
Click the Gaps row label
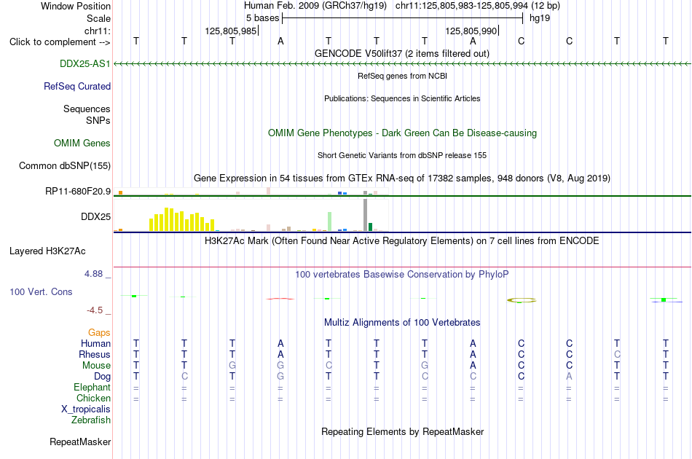[x=99, y=333]
